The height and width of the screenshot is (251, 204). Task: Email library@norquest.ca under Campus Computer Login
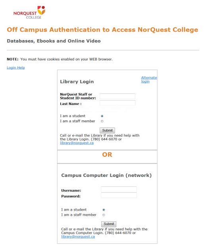78,237
